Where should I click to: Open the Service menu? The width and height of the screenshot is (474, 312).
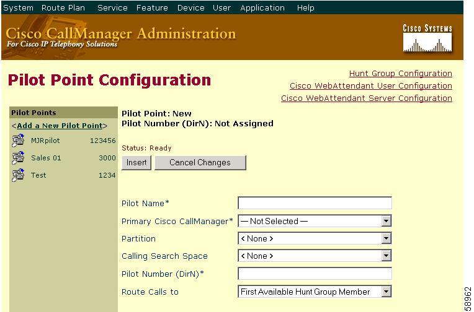tap(112, 8)
